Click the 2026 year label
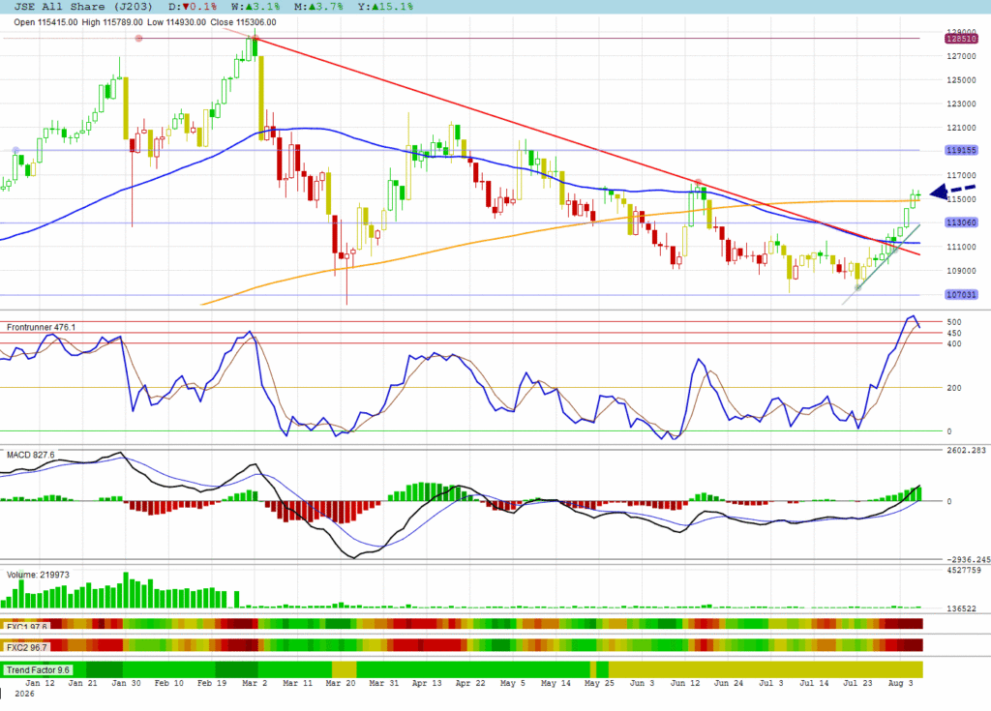Viewport: 991px width, 711px height. coord(24,694)
